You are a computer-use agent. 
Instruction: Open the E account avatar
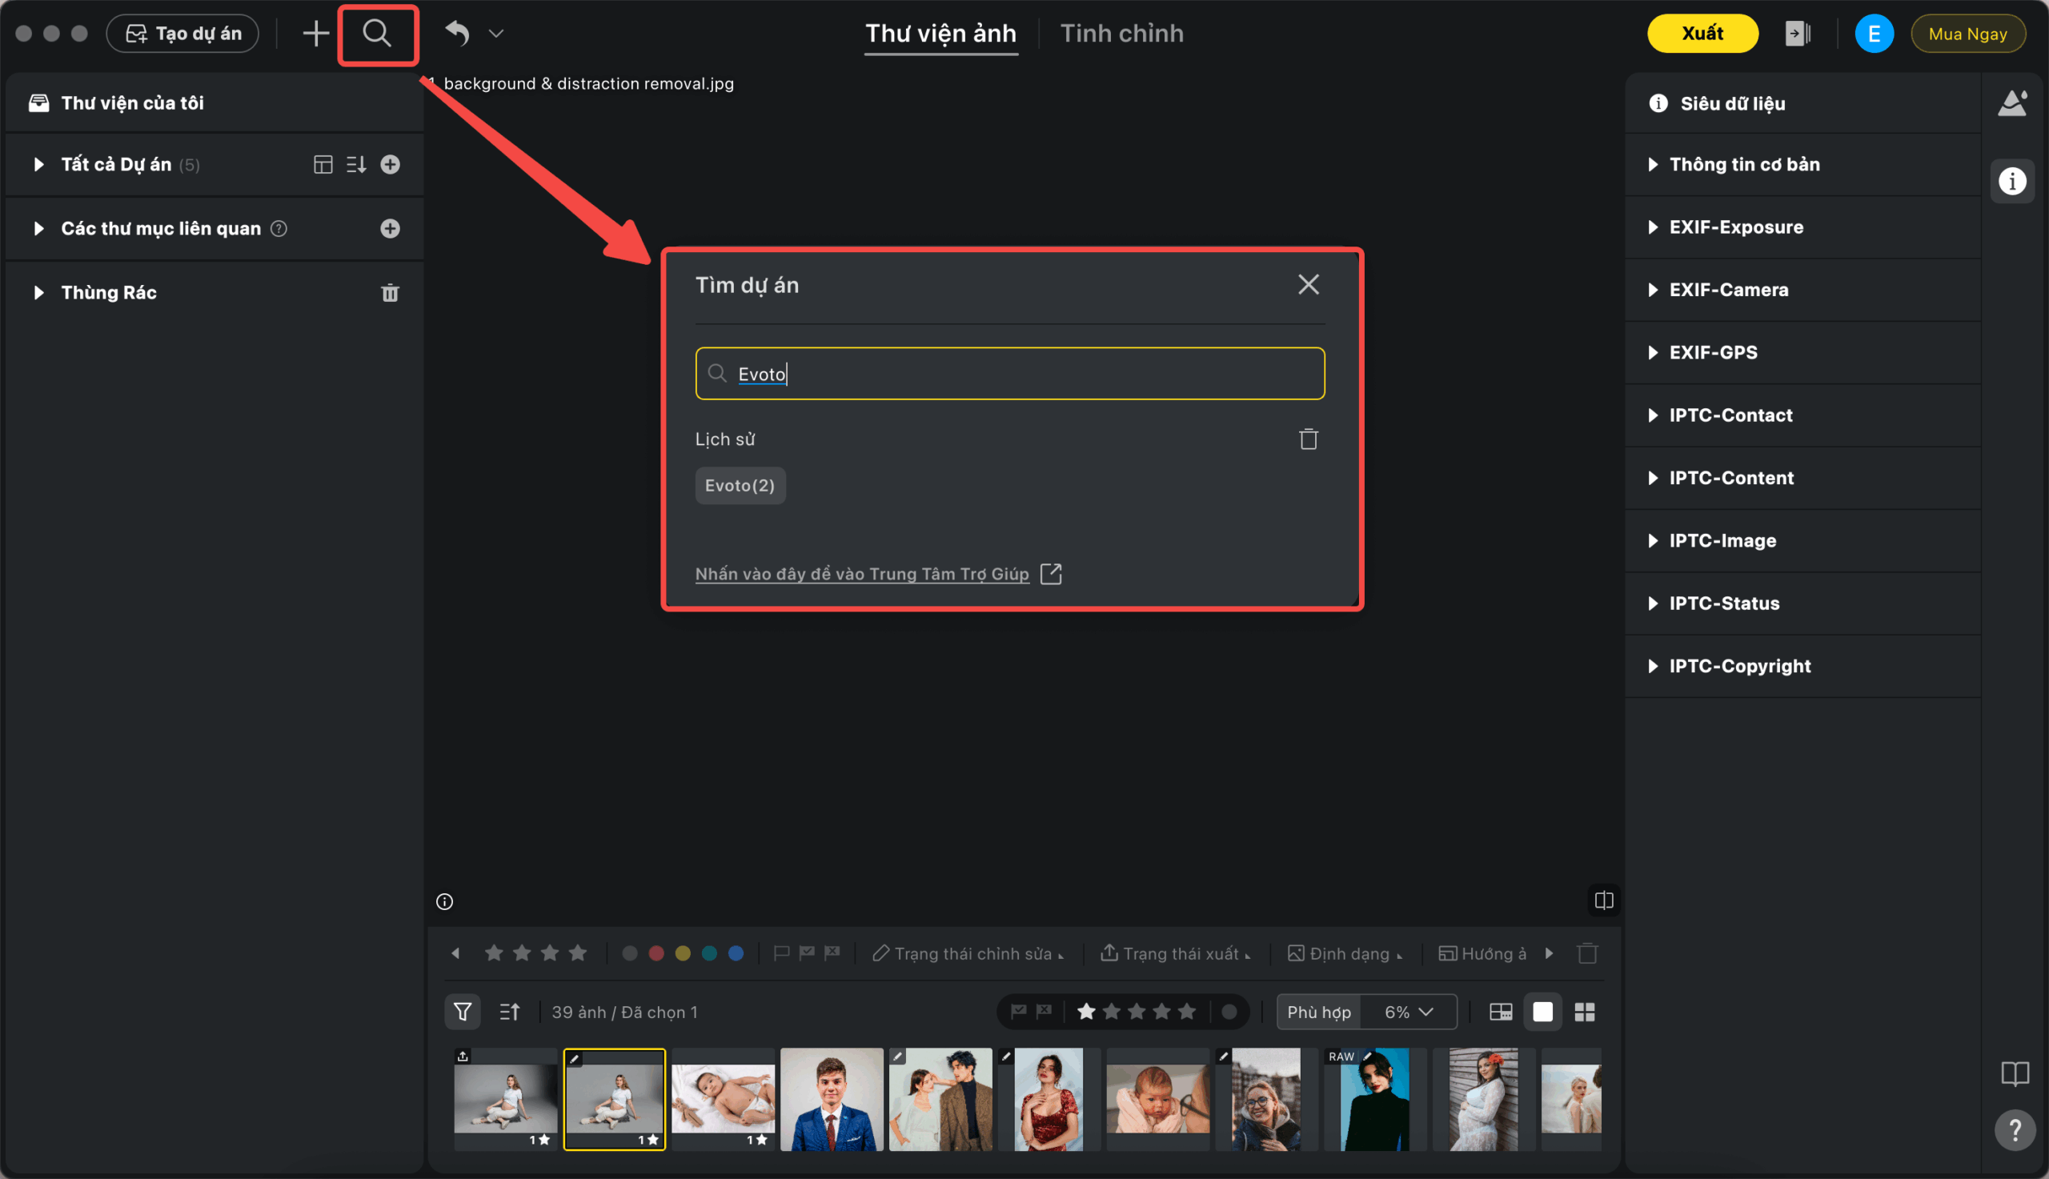[x=1874, y=33]
